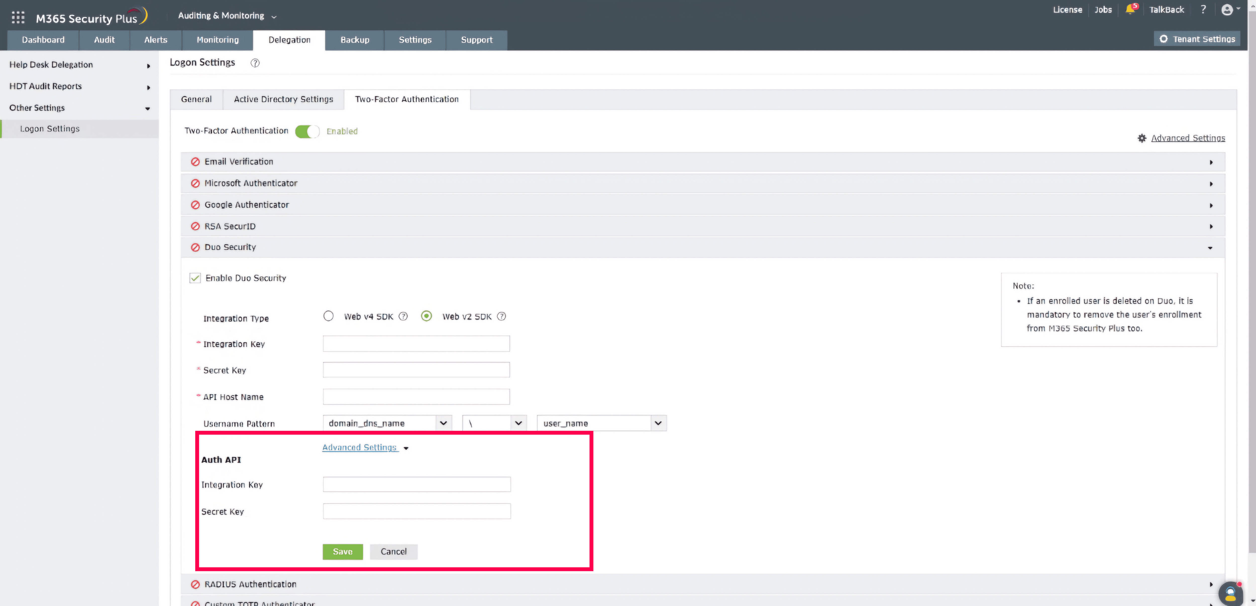This screenshot has height=606, width=1256.
Task: Click the green Save button
Action: 342,552
